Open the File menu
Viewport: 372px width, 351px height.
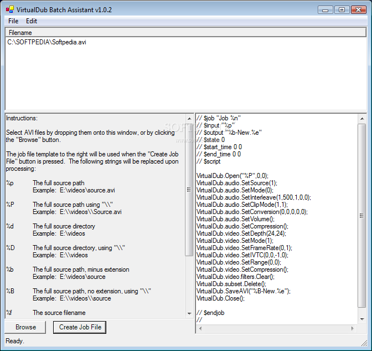(13, 21)
